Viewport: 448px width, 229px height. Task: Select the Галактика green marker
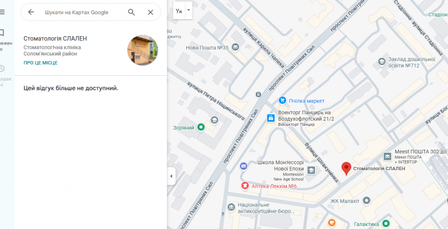pos(386,223)
